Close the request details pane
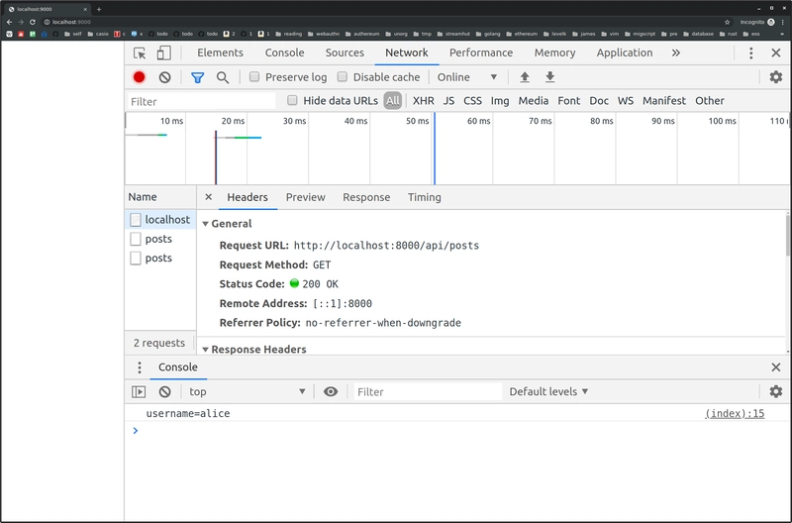 (x=208, y=197)
